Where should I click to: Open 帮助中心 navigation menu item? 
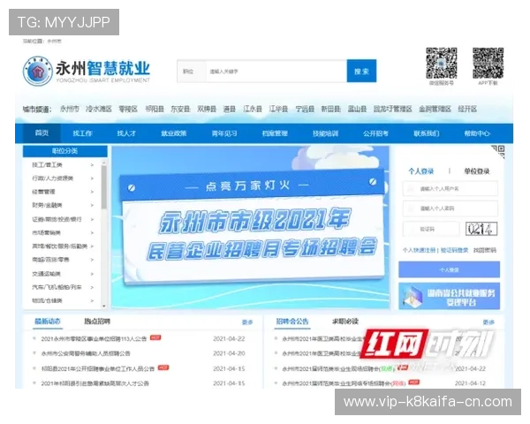(477, 133)
